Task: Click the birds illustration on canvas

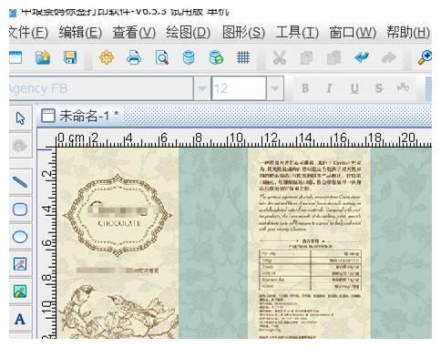Action: pos(118,311)
